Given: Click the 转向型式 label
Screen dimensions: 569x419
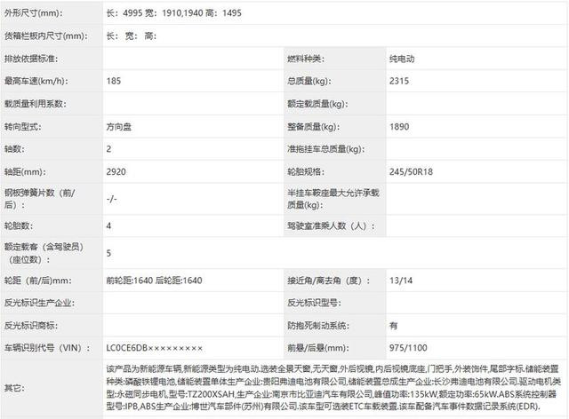Looking at the screenshot, I should 23,126.
